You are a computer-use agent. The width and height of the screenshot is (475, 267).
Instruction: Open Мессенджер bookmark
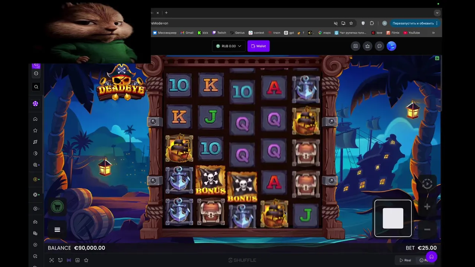165,33
